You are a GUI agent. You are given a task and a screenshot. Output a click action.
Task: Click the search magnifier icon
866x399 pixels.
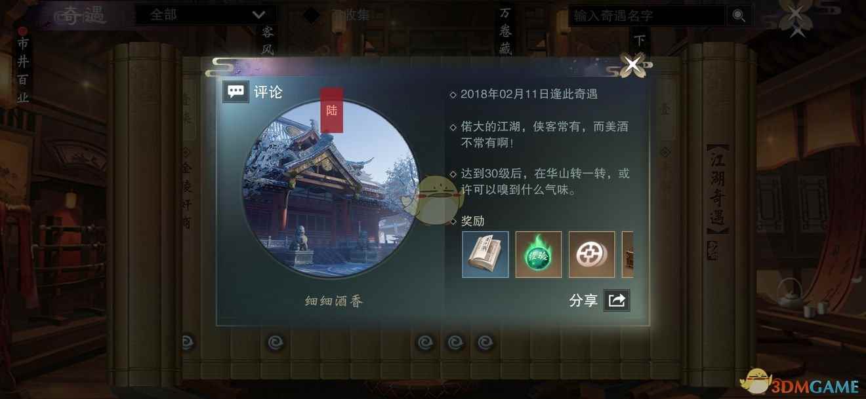tap(739, 16)
